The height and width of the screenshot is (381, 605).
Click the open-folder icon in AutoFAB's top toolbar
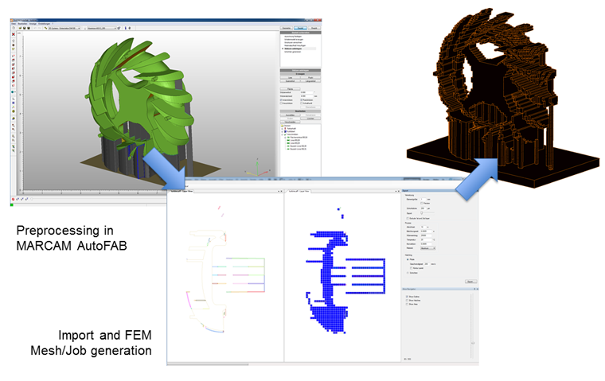20,28
